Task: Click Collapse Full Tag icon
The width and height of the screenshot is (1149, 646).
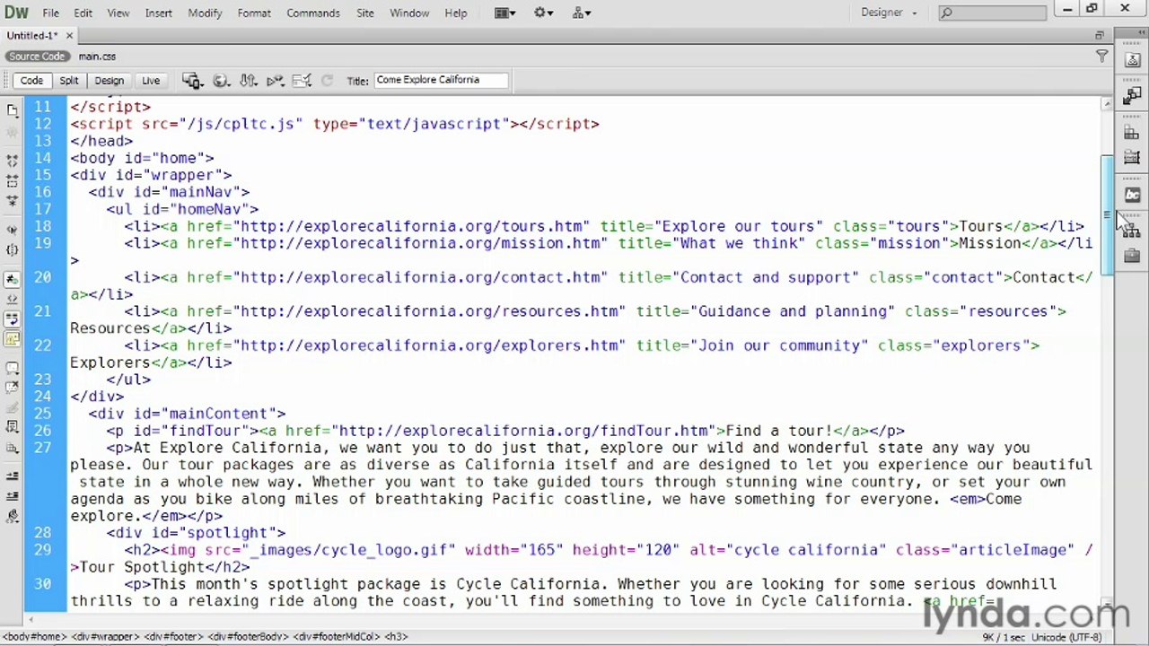Action: point(13,161)
